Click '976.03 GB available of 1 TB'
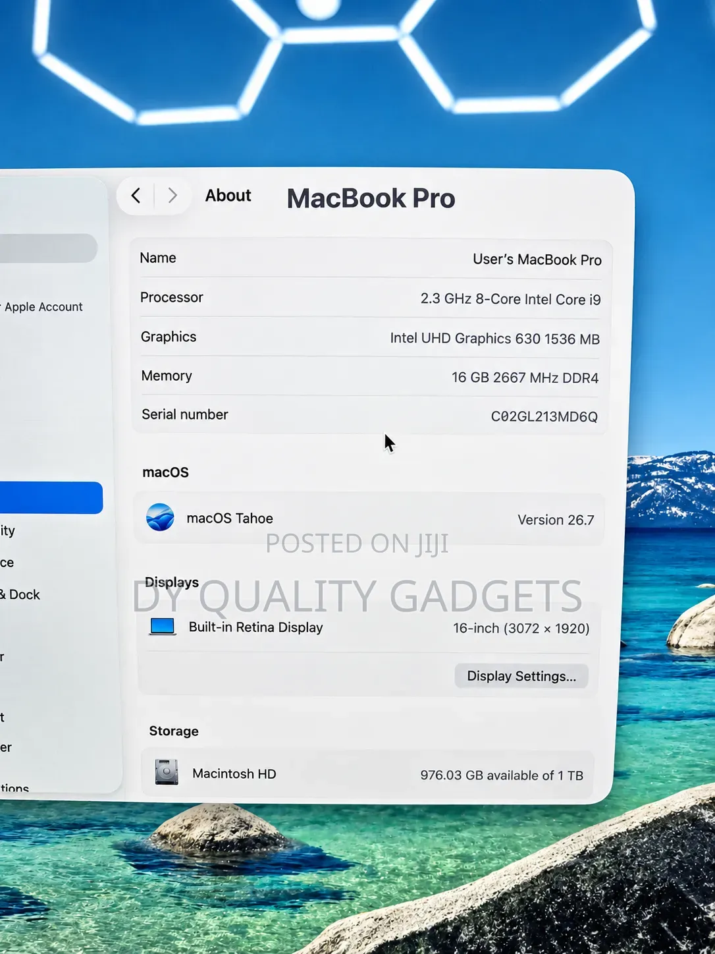The width and height of the screenshot is (715, 954). tap(502, 775)
